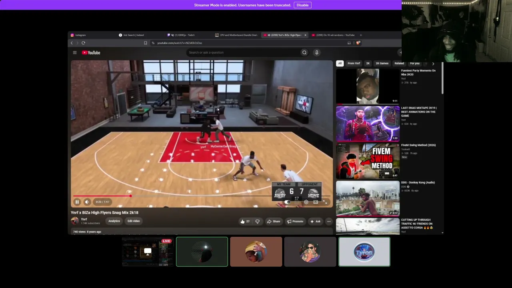Focus the YouTube search box
The width and height of the screenshot is (512, 288).
pos(242,52)
